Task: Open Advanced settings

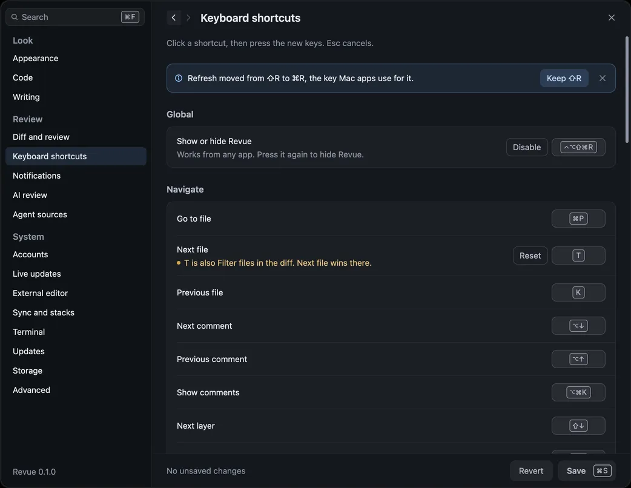Action: tap(76, 390)
